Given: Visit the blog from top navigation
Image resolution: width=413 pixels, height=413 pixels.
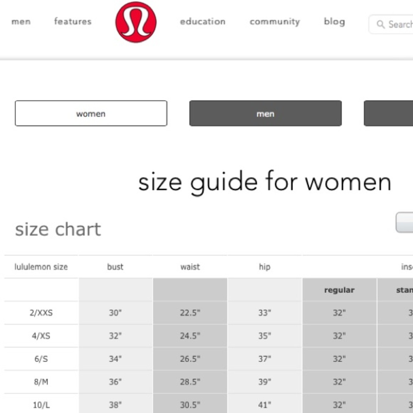Looking at the screenshot, I should pyautogui.click(x=334, y=21).
